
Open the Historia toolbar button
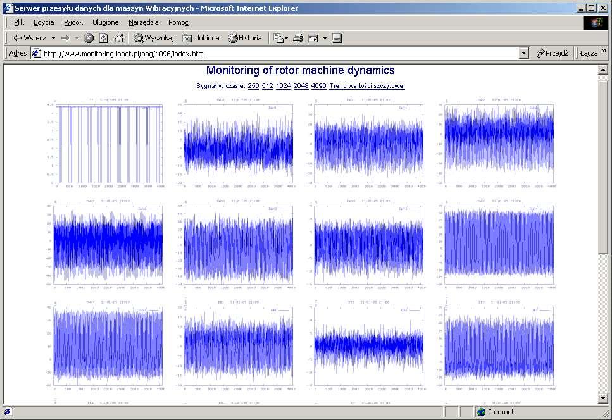tap(245, 38)
